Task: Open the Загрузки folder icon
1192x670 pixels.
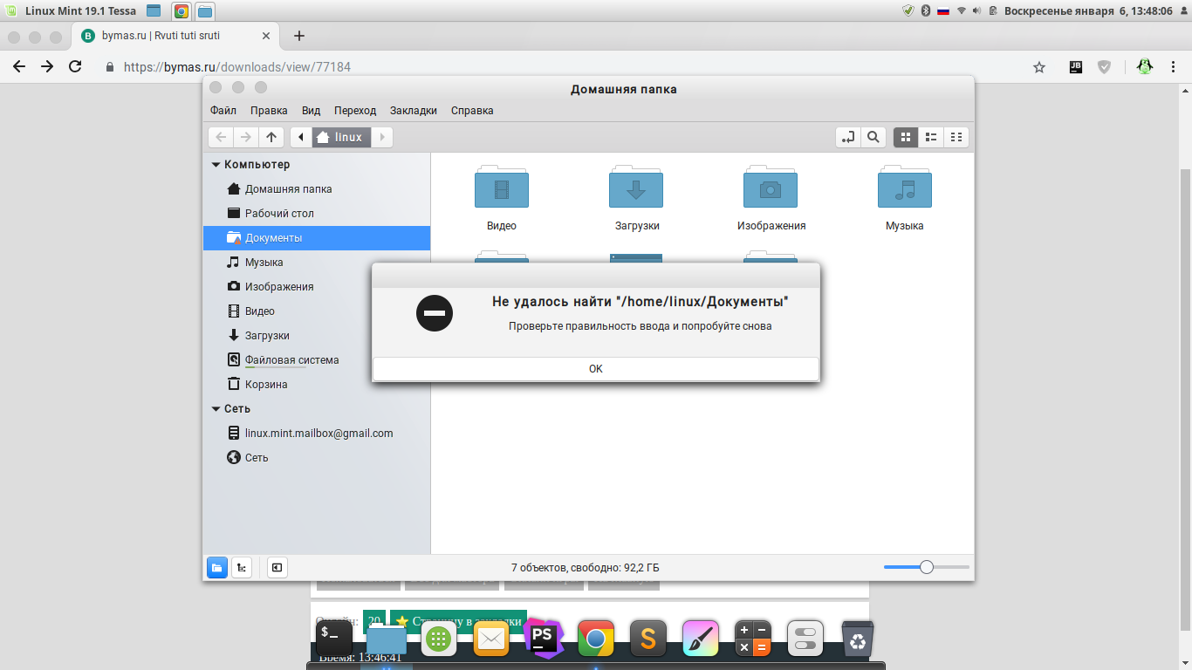Action: [636, 187]
